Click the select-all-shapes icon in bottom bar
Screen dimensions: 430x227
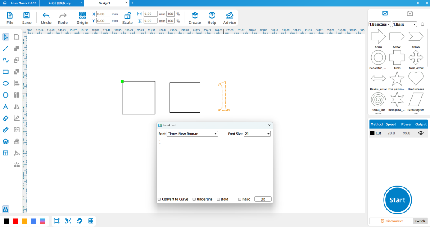[68, 221]
